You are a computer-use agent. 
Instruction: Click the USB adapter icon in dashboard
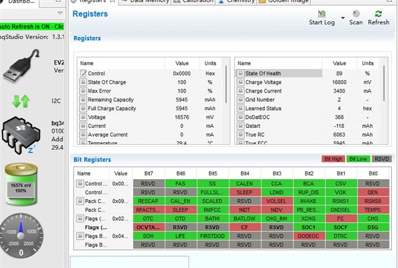pyautogui.click(x=22, y=66)
